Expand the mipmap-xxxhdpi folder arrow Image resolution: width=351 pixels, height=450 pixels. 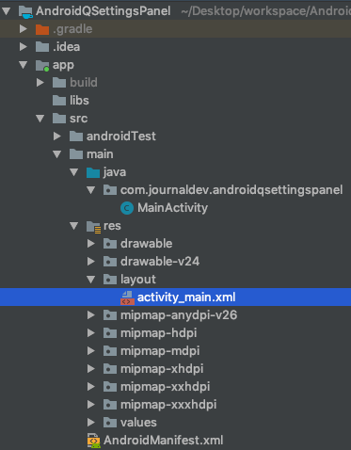(x=91, y=405)
